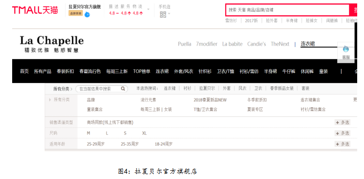Select the 品牌 category
This screenshot has width=364, height=179.
tap(91, 100)
